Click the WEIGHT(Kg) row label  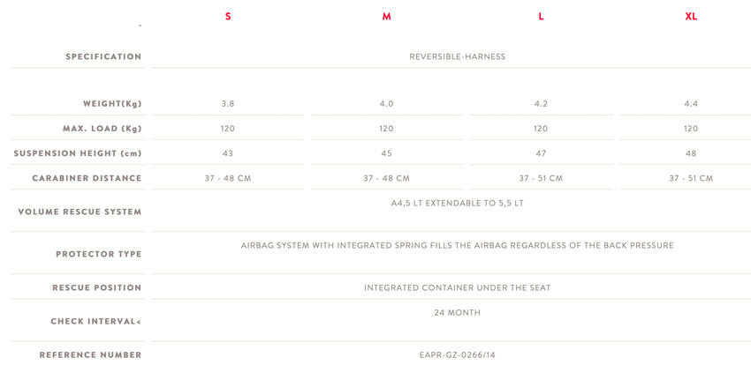click(112, 104)
